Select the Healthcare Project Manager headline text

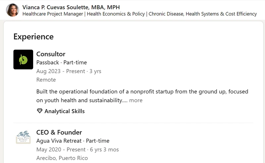(x=139, y=14)
